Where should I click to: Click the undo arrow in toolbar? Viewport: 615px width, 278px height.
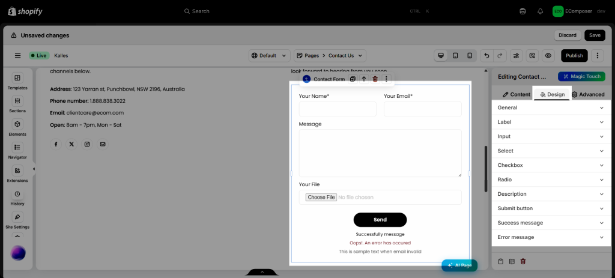click(486, 56)
